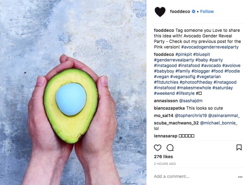Open the #pinkpit hashtag

[x=184, y=55]
